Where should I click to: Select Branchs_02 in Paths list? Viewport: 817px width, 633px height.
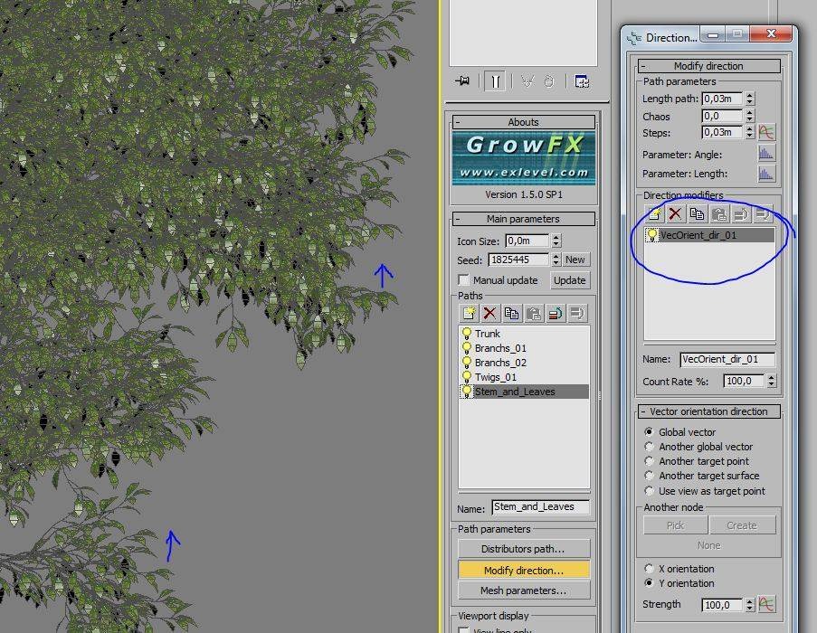[524, 363]
